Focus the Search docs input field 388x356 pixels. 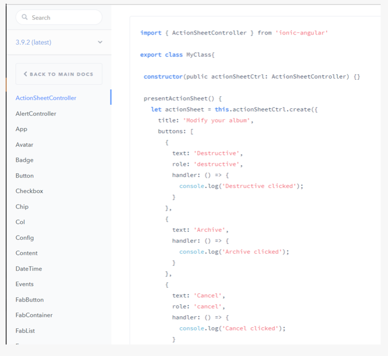pyautogui.click(x=59, y=17)
